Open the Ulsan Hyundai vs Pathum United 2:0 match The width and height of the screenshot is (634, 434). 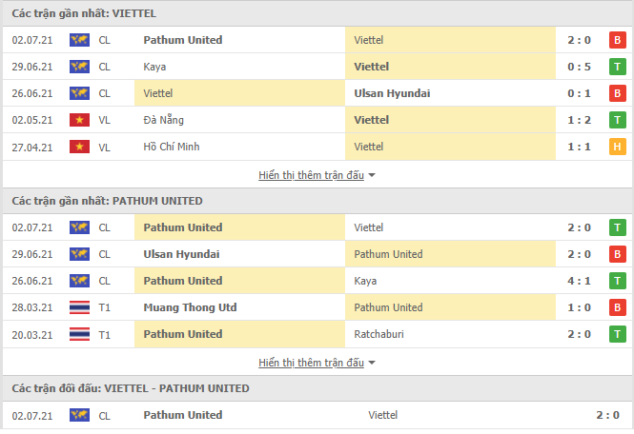tap(317, 254)
